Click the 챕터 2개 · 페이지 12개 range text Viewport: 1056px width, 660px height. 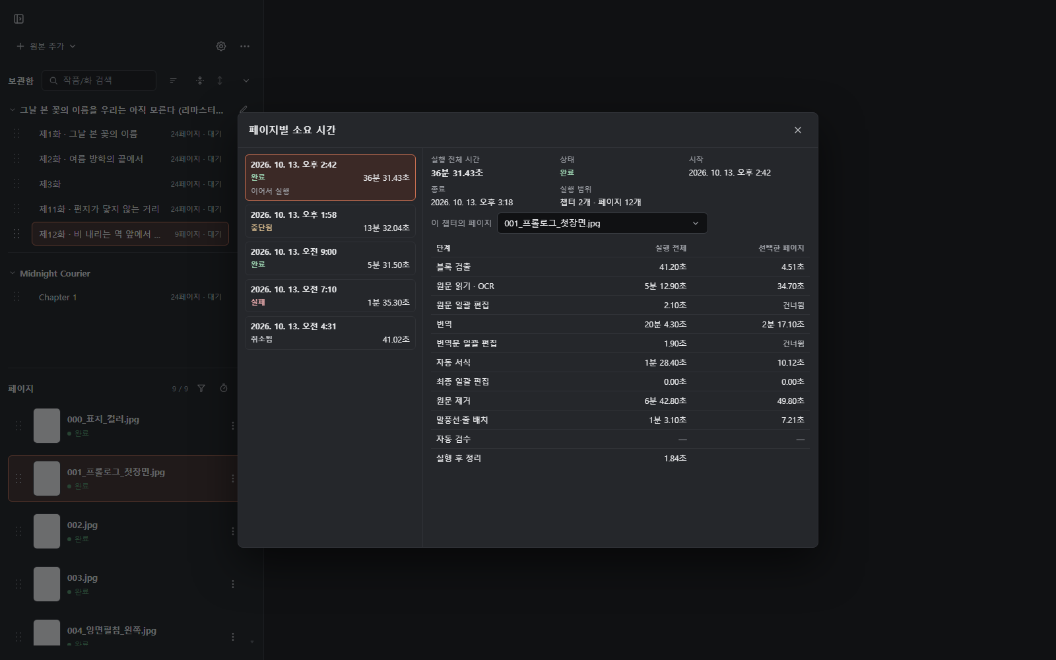[600, 202]
